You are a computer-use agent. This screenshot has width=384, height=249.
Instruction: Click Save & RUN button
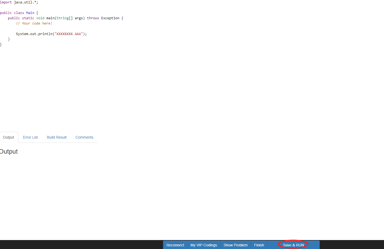point(293,245)
